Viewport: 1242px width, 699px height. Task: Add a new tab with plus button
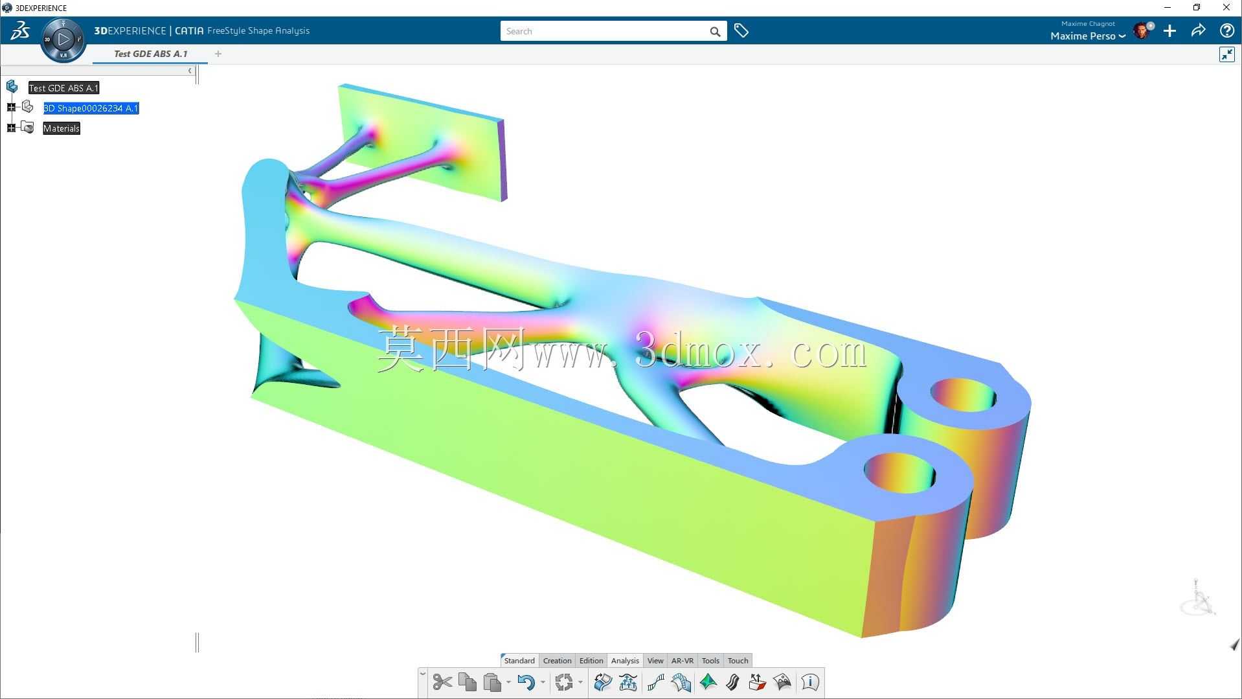coord(218,54)
